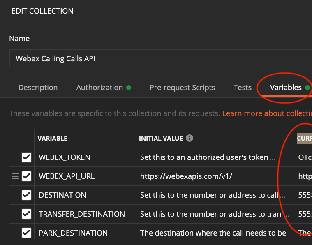
Task: Toggle the WEBEX_API_URL variable checkbox
Action: (x=26, y=176)
